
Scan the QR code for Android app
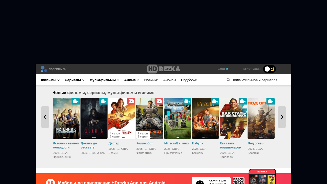pos(239,181)
